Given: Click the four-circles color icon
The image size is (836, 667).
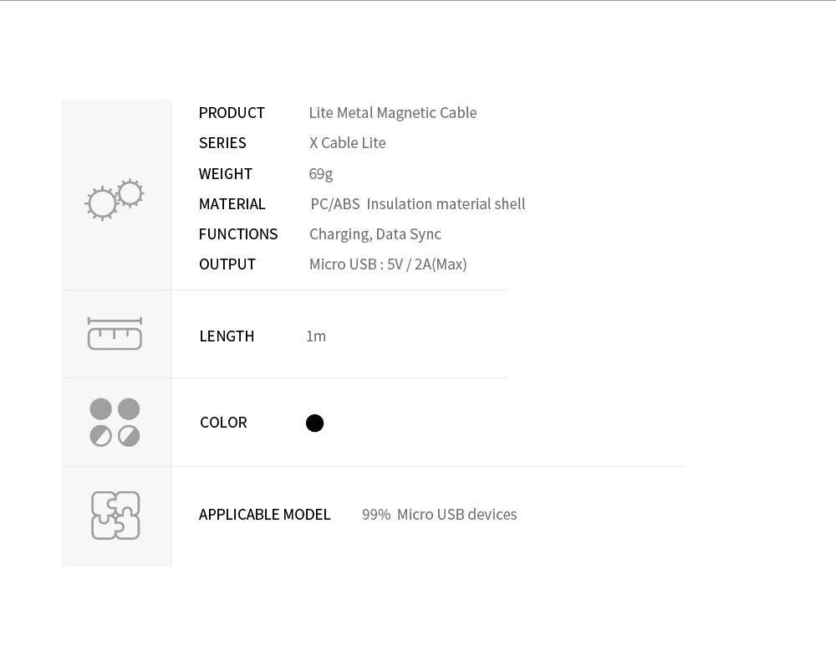Looking at the screenshot, I should click(x=115, y=422).
